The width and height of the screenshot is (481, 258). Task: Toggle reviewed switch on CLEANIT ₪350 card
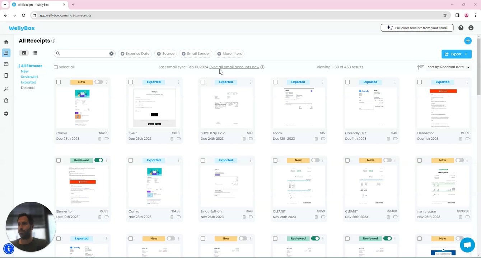click(x=315, y=160)
